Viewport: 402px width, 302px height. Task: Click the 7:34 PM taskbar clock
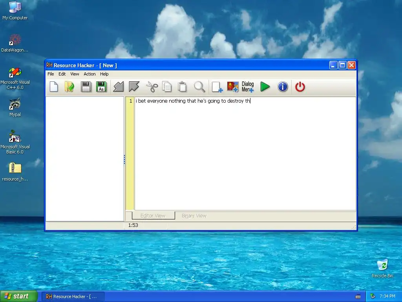(387, 296)
